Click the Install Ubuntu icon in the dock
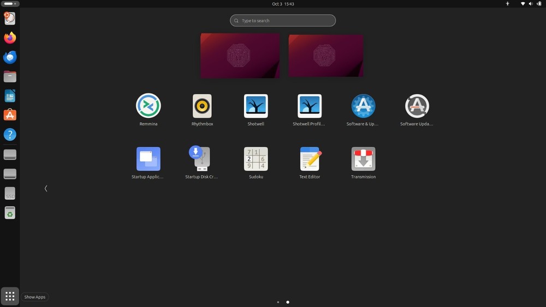The height and width of the screenshot is (307, 546). [x=10, y=18]
